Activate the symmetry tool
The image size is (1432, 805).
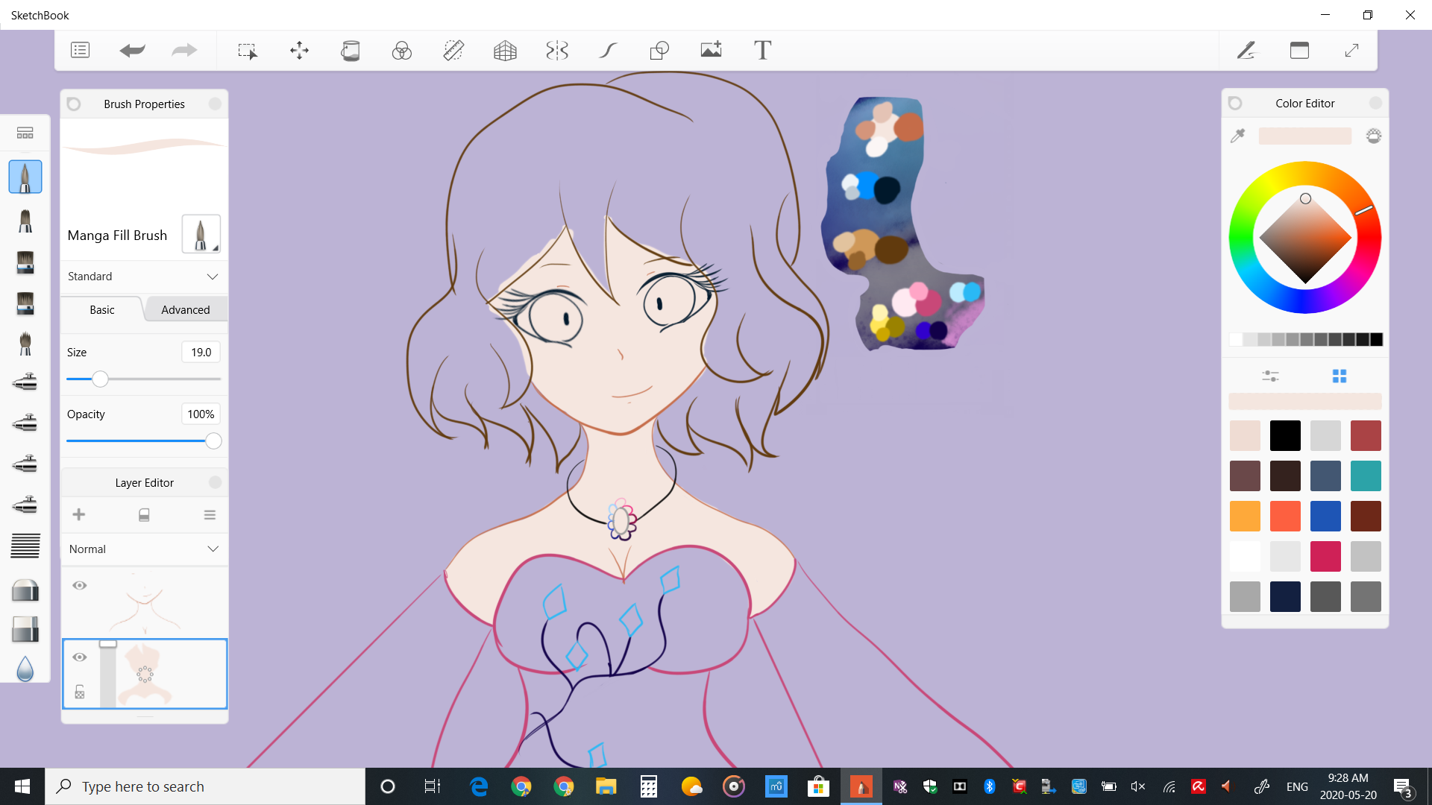tap(557, 50)
